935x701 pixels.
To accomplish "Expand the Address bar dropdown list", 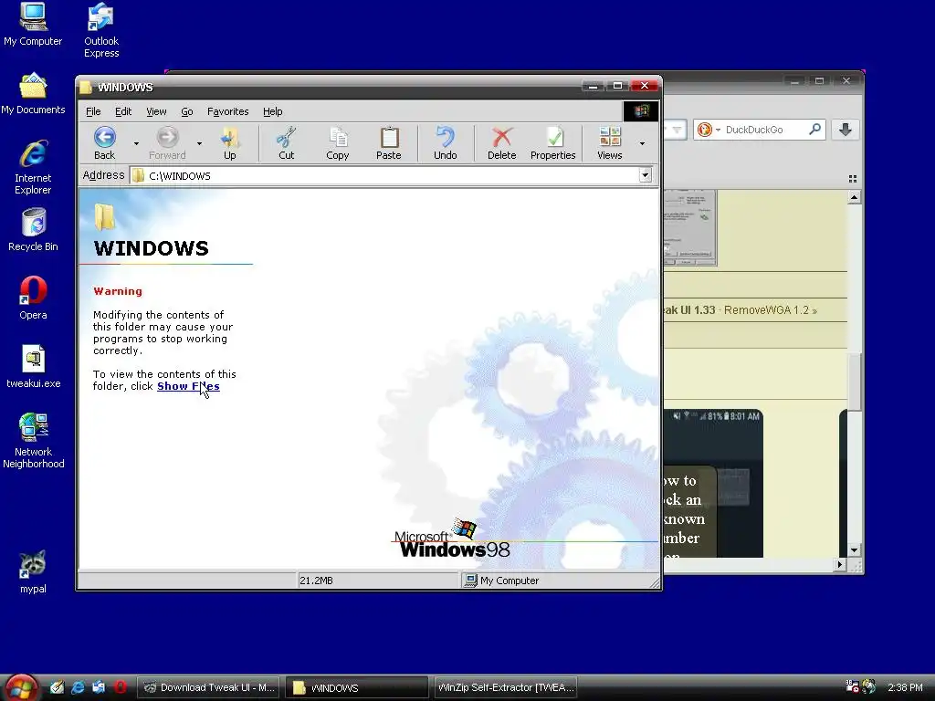I will click(645, 175).
